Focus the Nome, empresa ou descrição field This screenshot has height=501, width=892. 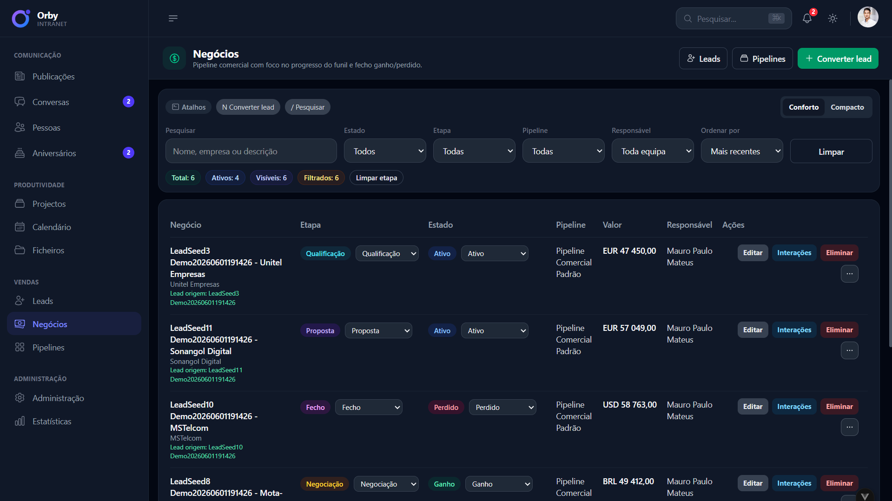251,151
